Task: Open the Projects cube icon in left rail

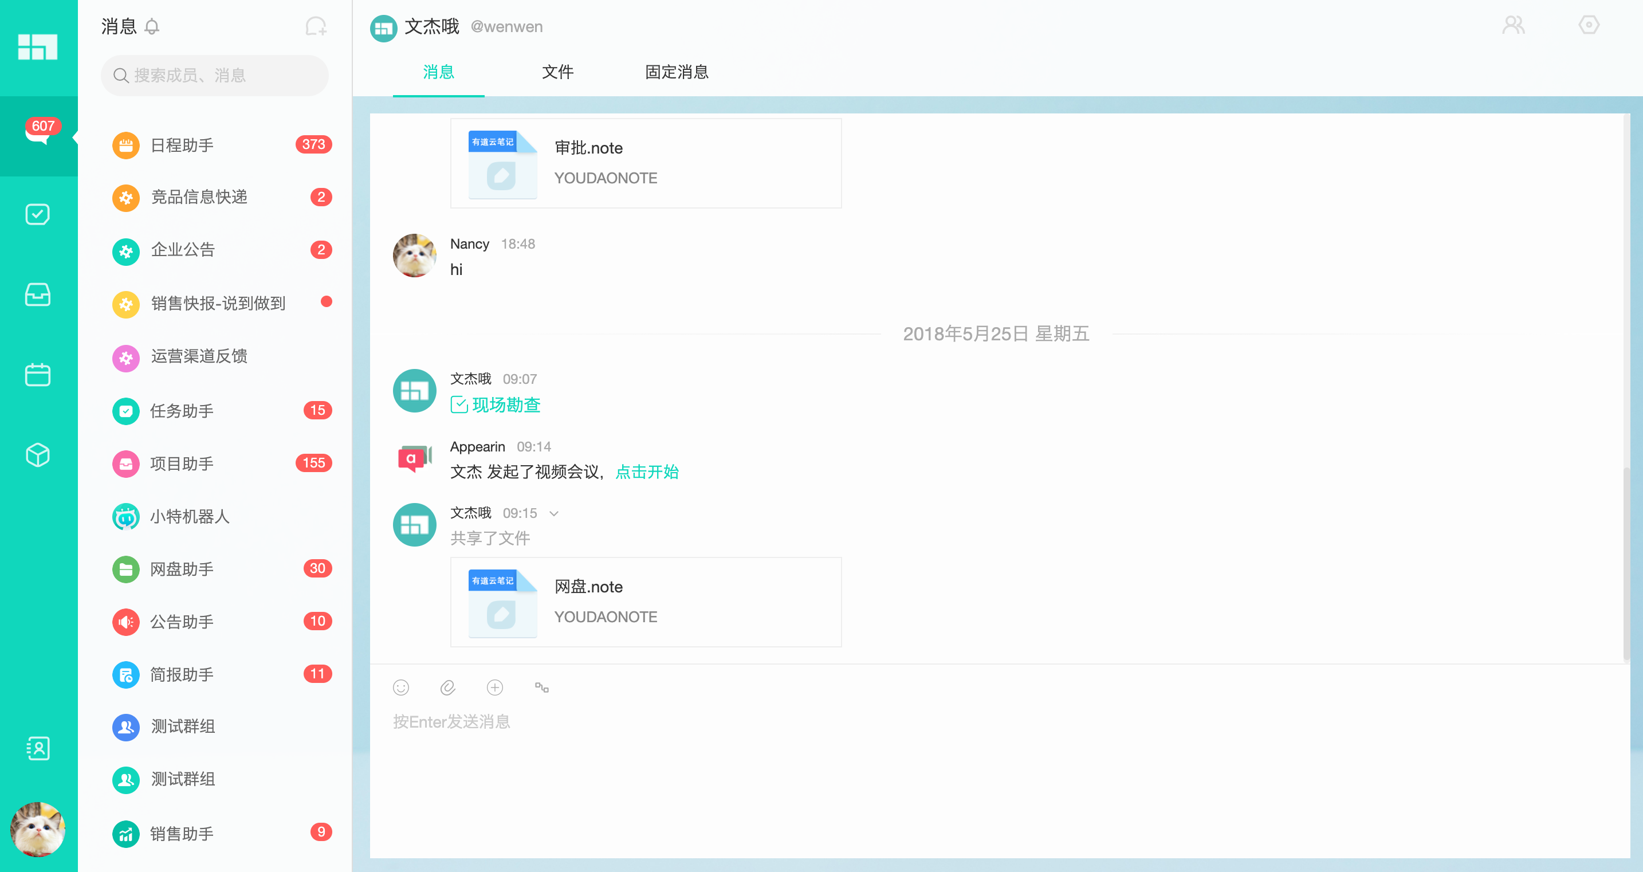Action: click(38, 455)
